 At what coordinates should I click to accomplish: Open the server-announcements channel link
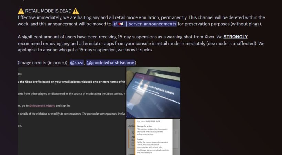145,24
